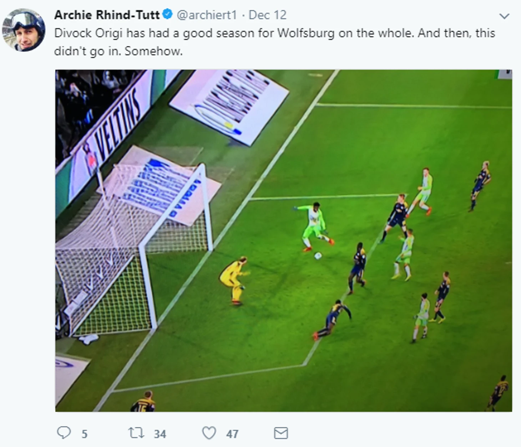Screen dimensions: 521x447
Task: Open the Dec 12 timestamp link
Action: (268, 15)
